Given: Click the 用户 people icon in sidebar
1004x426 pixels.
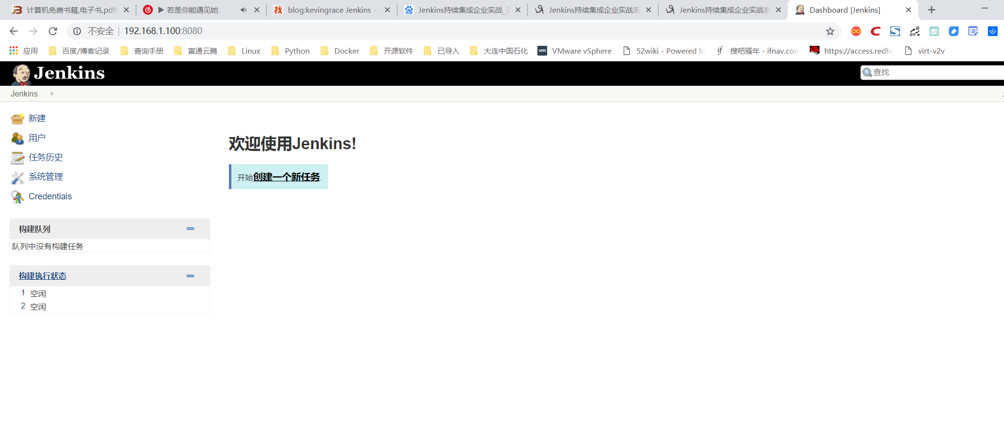Looking at the screenshot, I should pos(18,138).
